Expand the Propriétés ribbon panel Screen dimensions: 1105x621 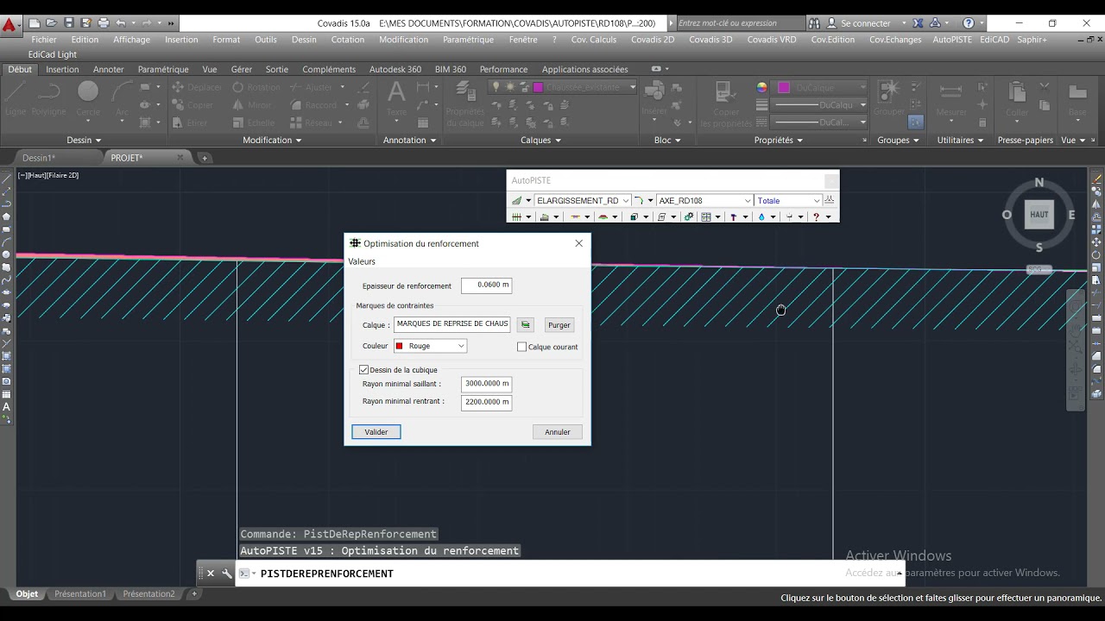[x=779, y=140]
